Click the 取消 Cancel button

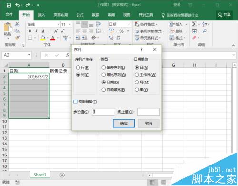coord(149,123)
